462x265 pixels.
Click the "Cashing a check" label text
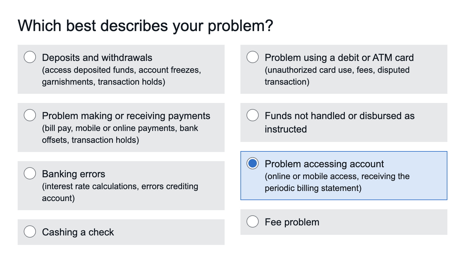(78, 232)
